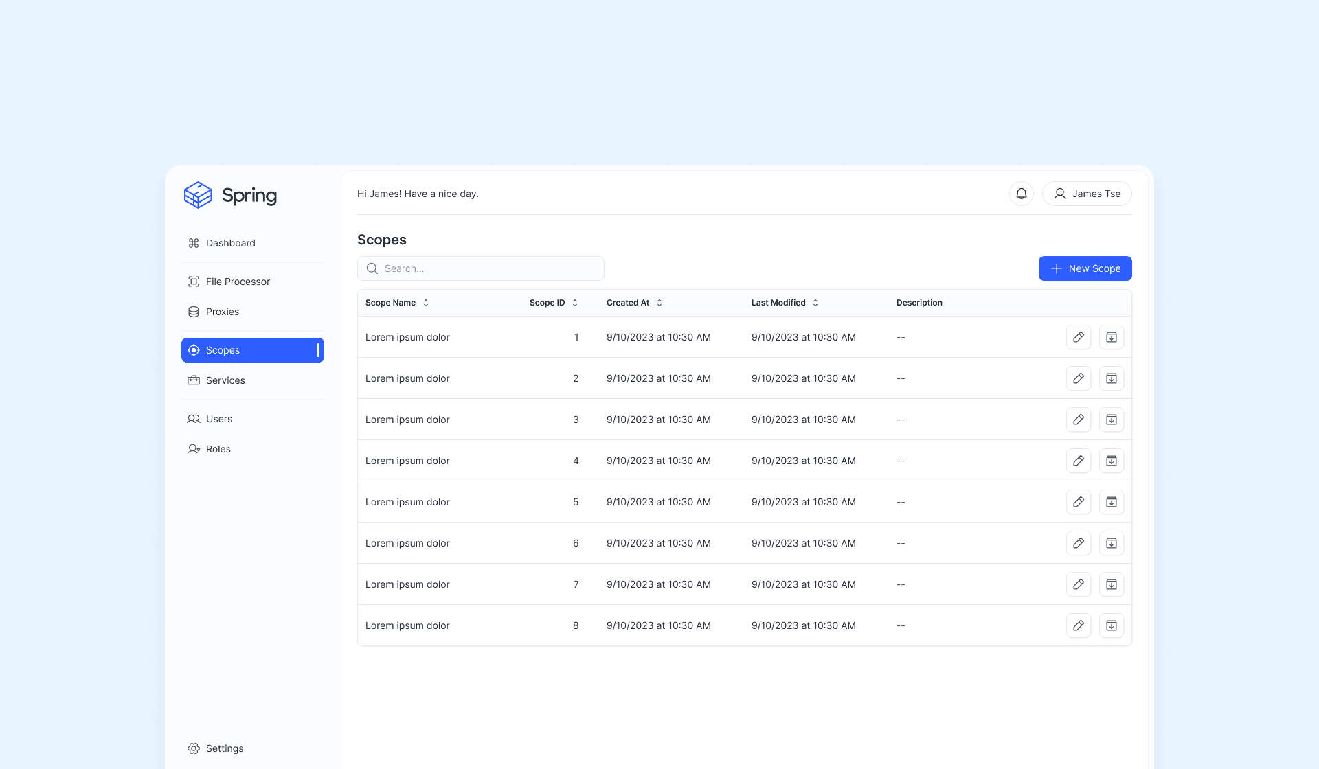
Task: Archive the scope with ID 8
Action: click(1111, 625)
